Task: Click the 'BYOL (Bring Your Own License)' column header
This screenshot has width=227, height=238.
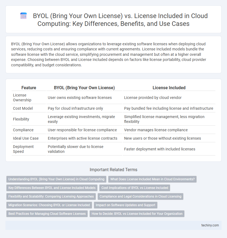Action: [x=84, y=88]
